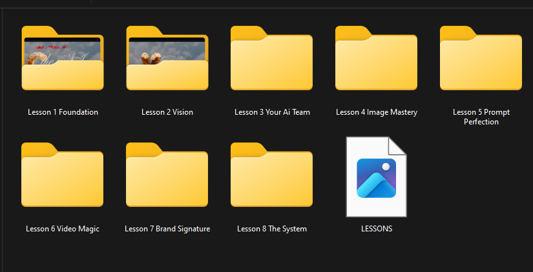Select the Lesson 7 Brand Signature folder icon
The height and width of the screenshot is (272, 533).
(167, 177)
